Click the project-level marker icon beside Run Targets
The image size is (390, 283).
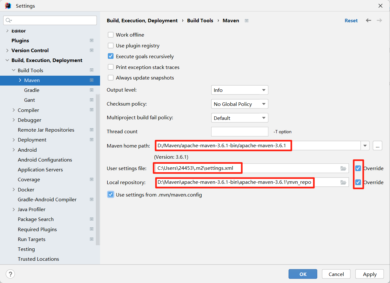coord(91,239)
